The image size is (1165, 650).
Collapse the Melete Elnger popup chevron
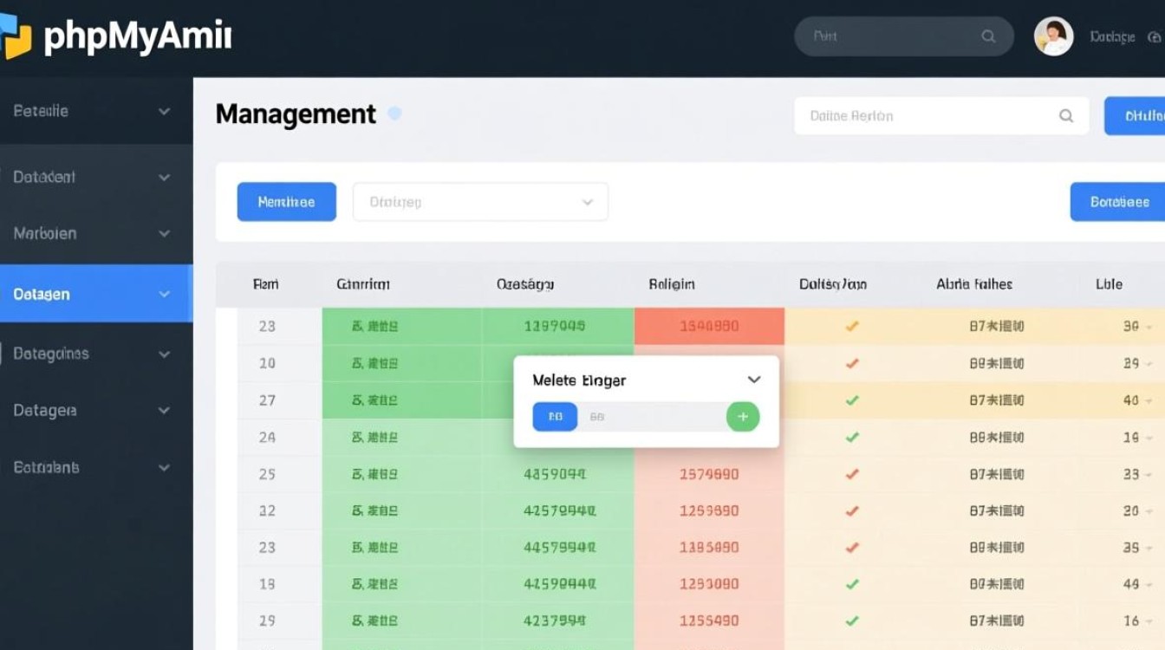(754, 380)
